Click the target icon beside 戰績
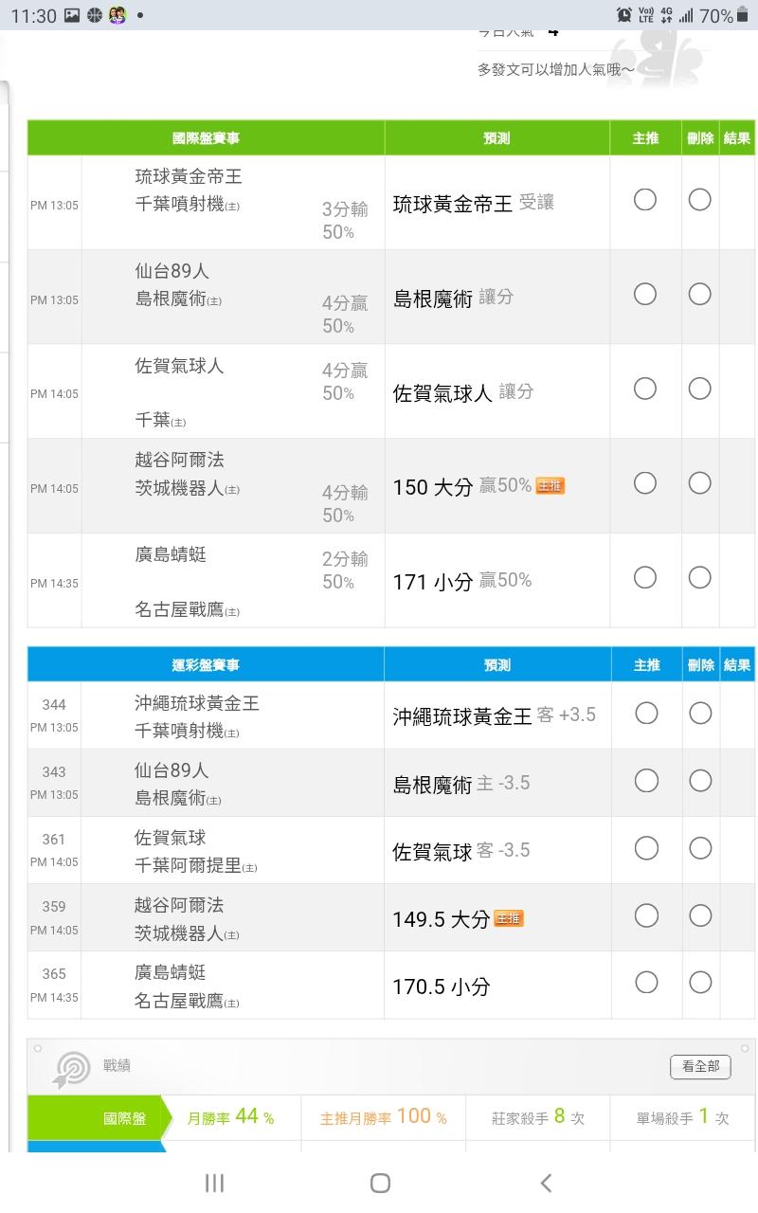This screenshot has width=758, height=1213. (x=71, y=1068)
